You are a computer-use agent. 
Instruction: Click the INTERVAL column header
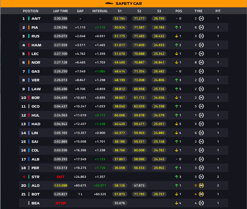tap(100, 11)
